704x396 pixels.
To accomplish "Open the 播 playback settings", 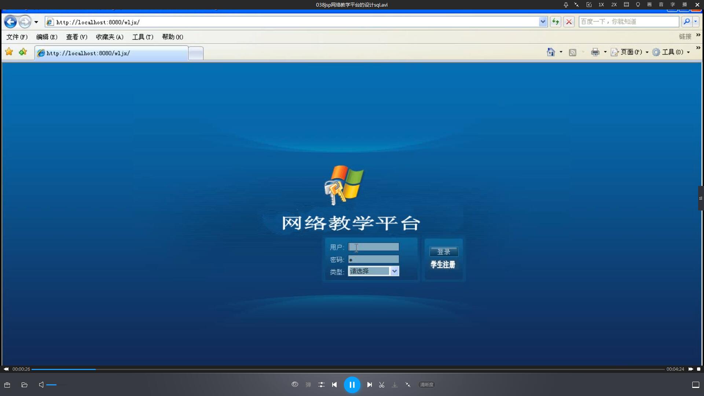I will pos(685,5).
